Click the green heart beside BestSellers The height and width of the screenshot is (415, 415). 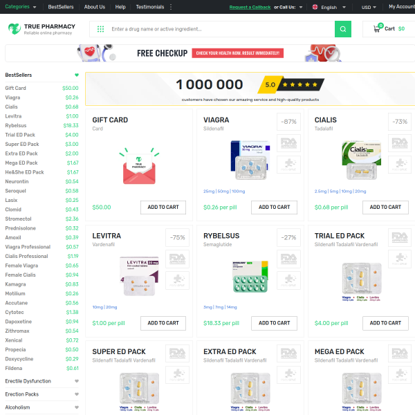pos(77,75)
